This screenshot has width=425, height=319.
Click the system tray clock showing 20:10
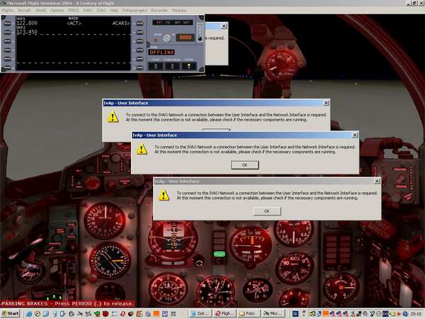click(415, 314)
